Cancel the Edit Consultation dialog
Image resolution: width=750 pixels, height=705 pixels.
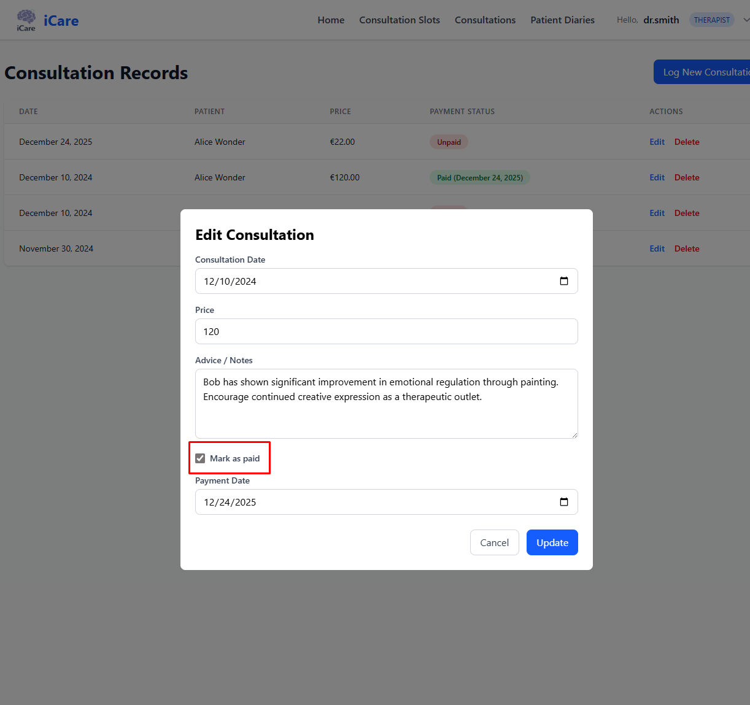(494, 542)
